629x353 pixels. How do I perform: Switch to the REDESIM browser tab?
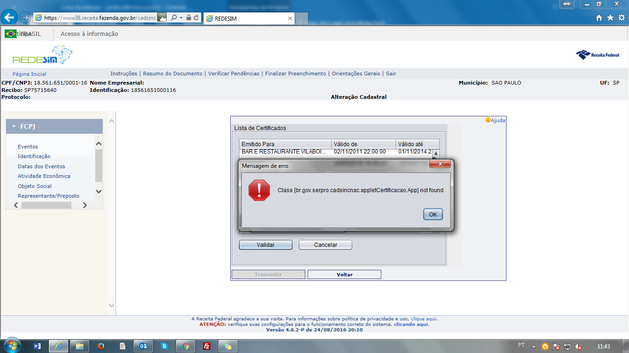[249, 18]
